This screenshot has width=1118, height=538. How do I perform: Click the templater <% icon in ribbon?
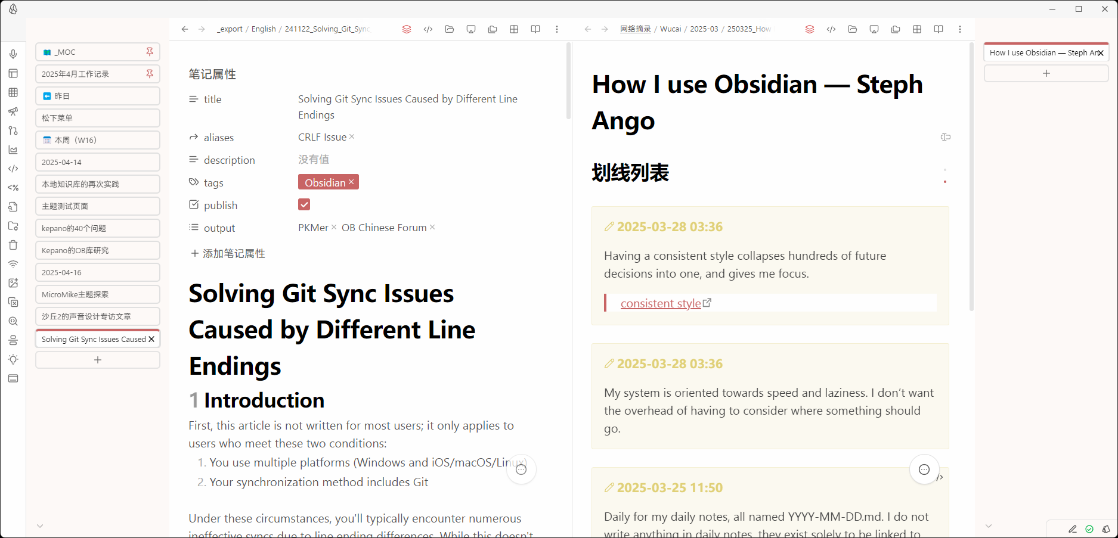13,188
